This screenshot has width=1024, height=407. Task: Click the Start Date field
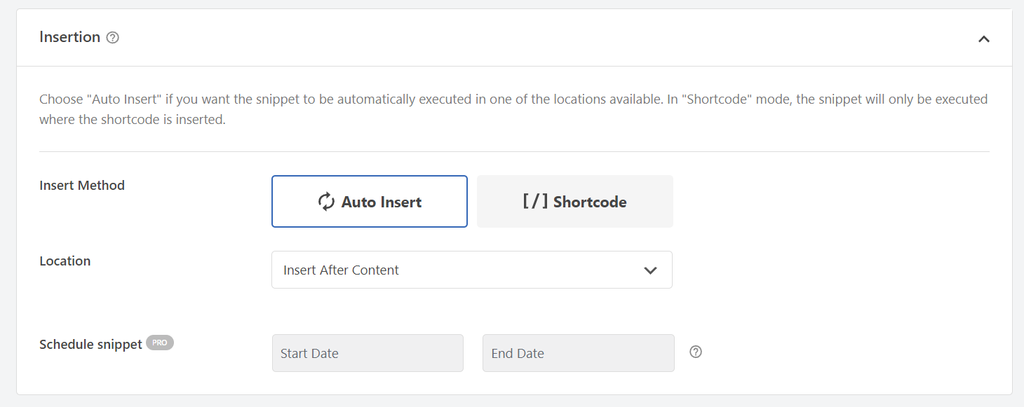(x=368, y=353)
